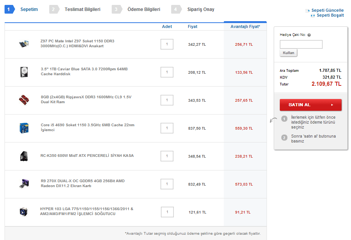
Task: Click the RipjawsX RAM product thumbnail
Action: (x=24, y=100)
